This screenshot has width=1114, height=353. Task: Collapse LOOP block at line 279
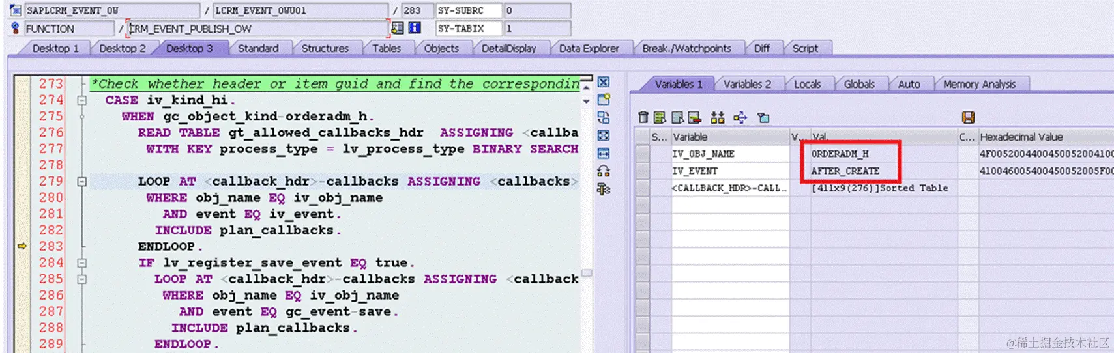(x=81, y=182)
